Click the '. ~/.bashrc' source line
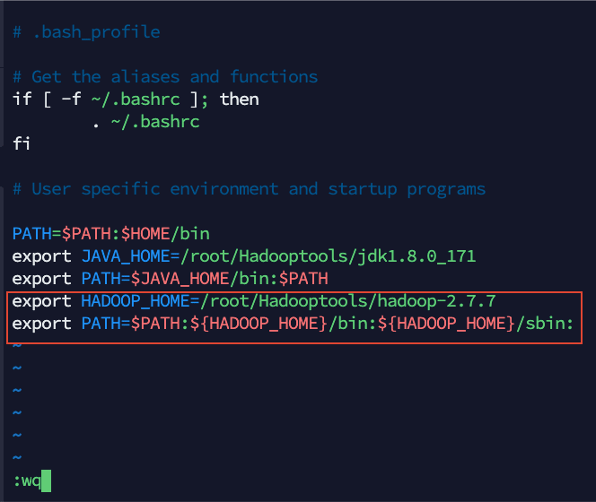Image resolution: width=596 pixels, height=502 pixels. (x=145, y=122)
